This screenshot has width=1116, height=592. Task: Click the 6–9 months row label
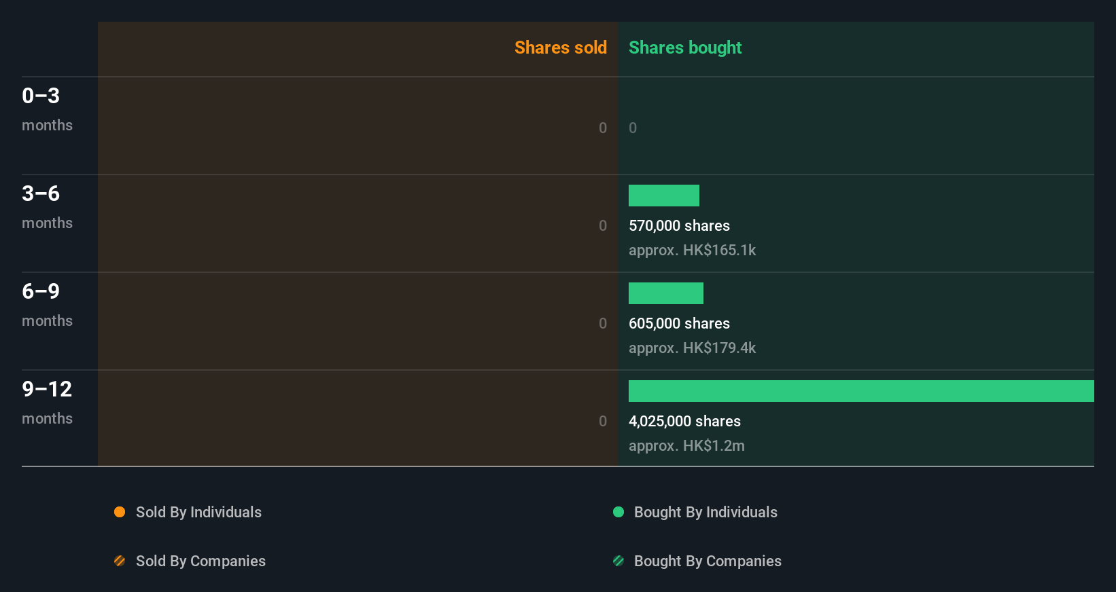[x=47, y=305]
